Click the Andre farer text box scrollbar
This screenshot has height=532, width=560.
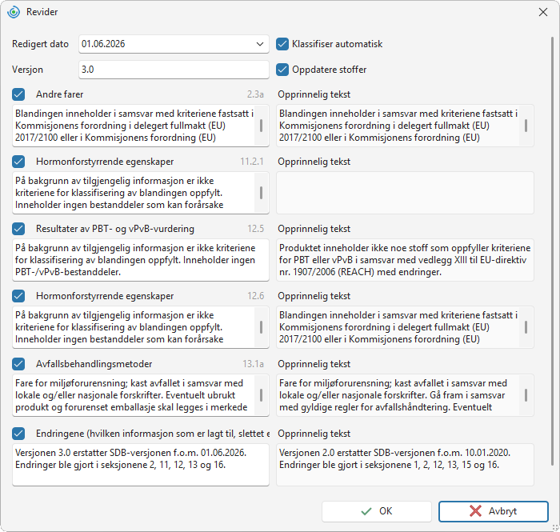[x=261, y=126]
